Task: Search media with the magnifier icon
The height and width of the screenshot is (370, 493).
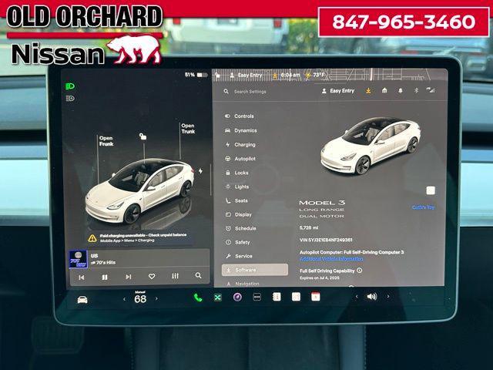Action: click(198, 275)
